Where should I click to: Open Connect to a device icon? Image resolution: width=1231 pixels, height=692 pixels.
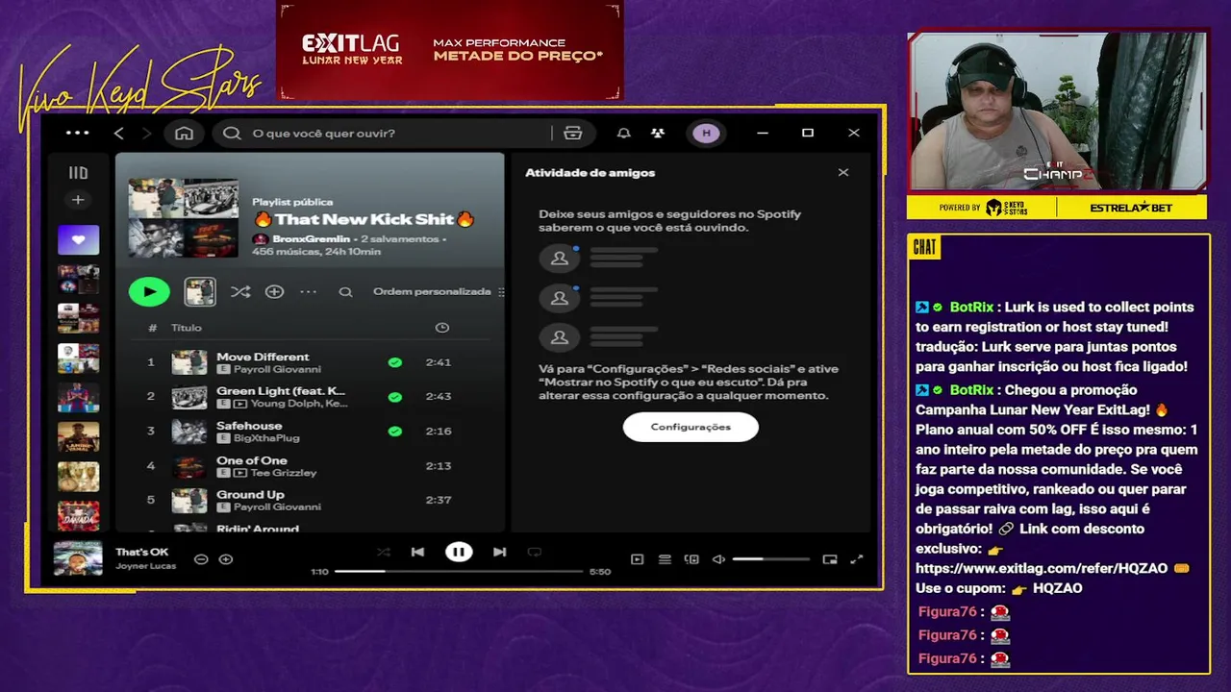pyautogui.click(x=691, y=559)
